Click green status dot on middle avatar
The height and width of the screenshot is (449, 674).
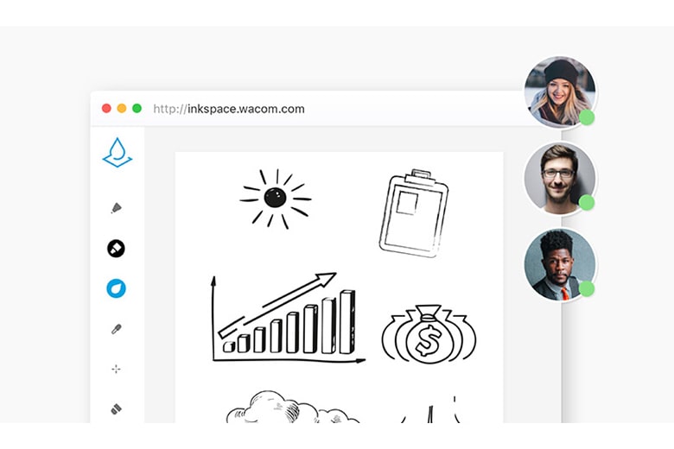[587, 202]
